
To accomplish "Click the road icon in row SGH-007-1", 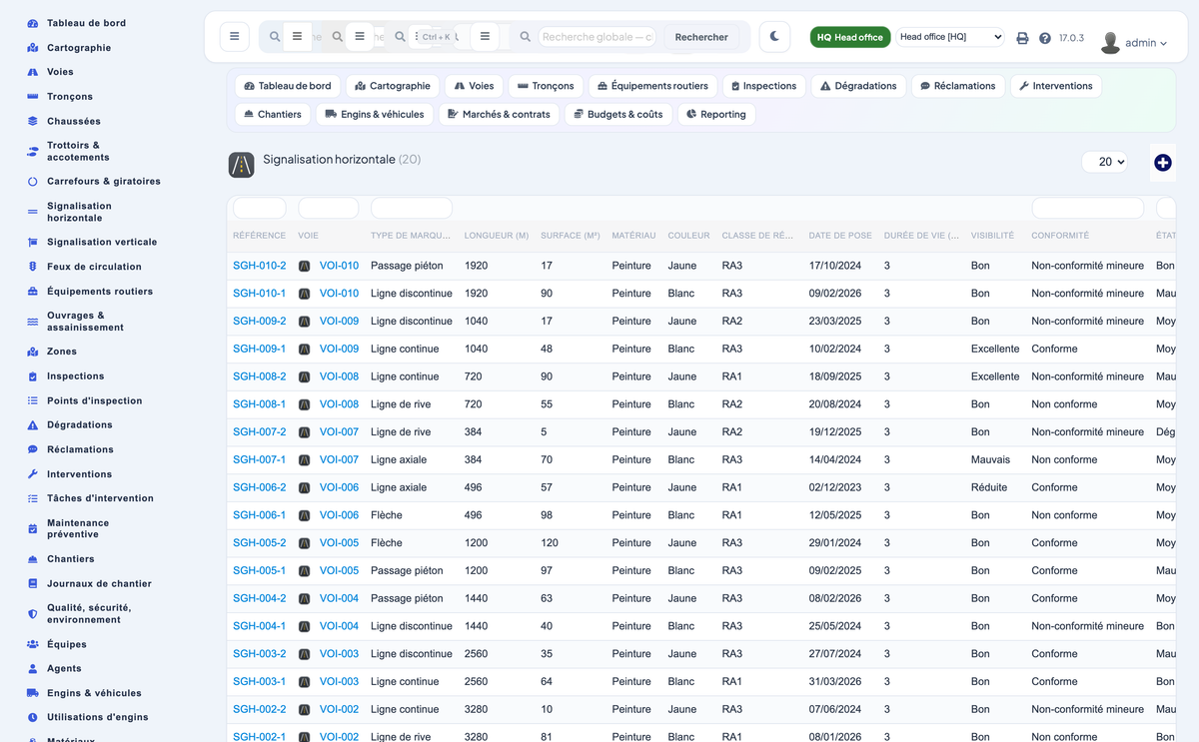I will coord(305,459).
